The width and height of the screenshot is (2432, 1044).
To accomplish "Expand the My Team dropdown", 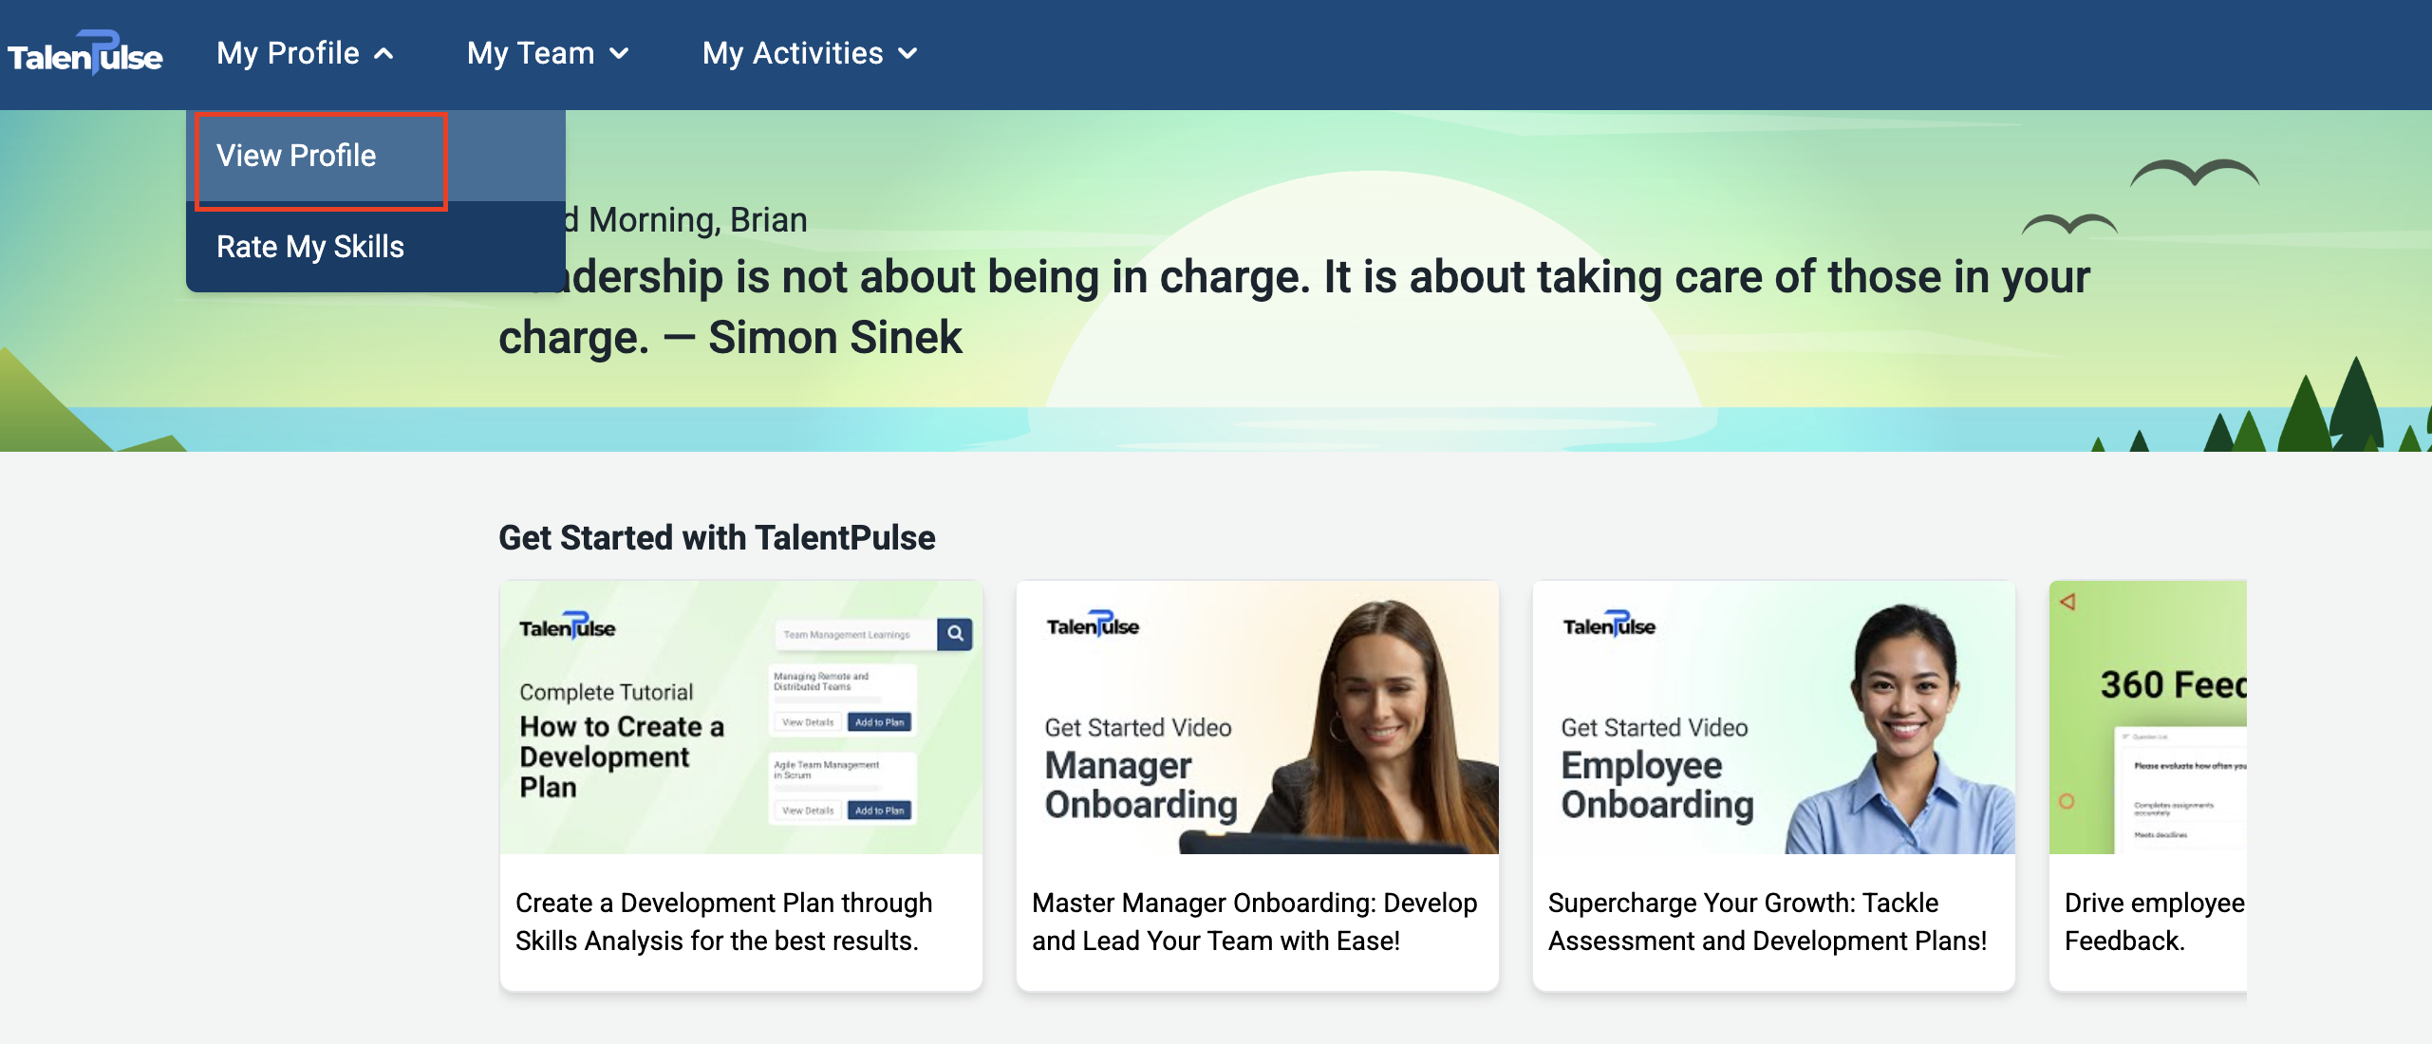I will click(x=547, y=54).
